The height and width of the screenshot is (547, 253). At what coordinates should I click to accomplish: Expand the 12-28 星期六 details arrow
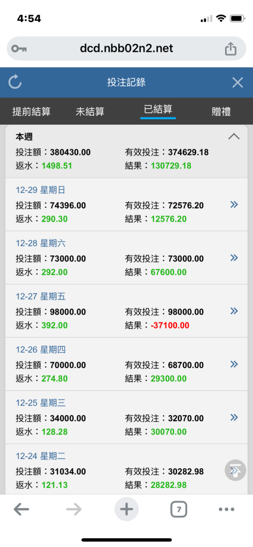pyautogui.click(x=234, y=258)
